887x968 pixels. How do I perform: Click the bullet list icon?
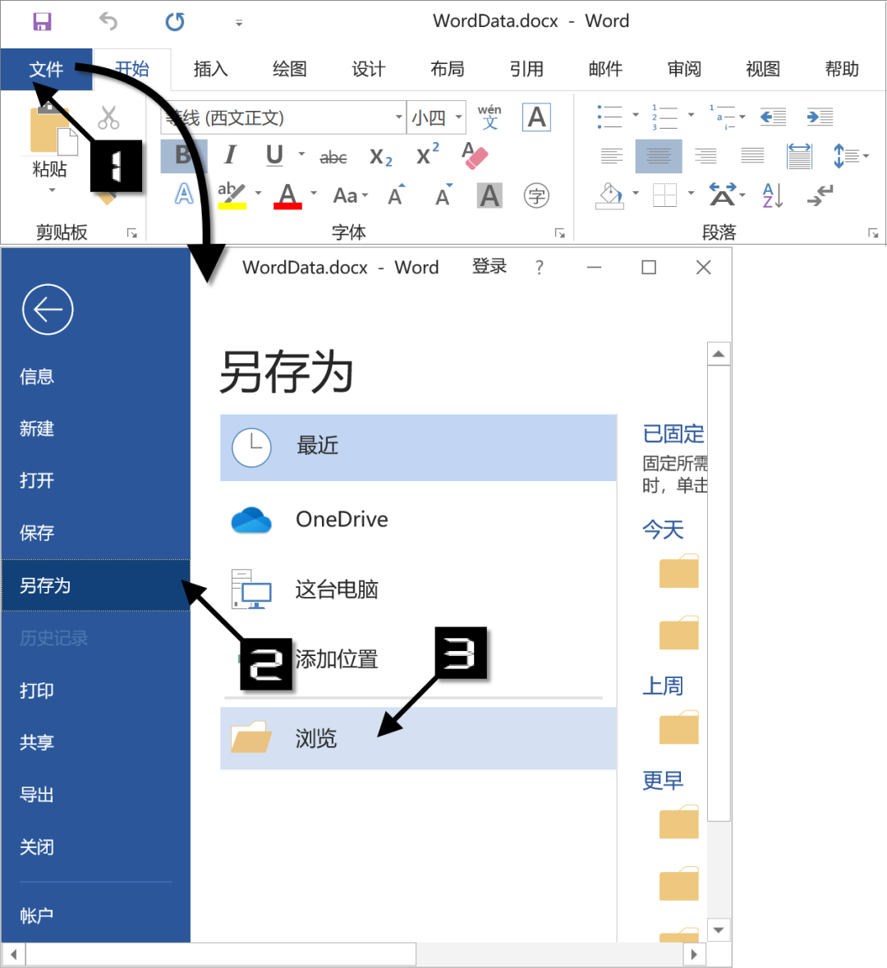pyautogui.click(x=610, y=117)
